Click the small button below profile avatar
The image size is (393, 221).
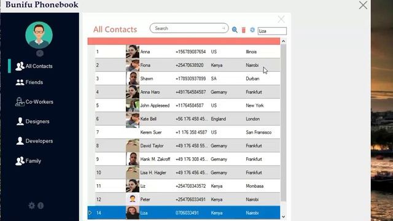tap(39, 53)
